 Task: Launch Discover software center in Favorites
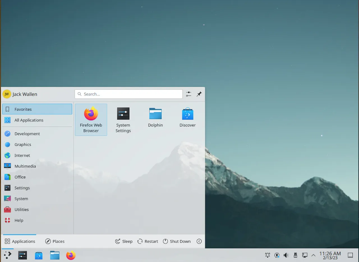coord(188,120)
